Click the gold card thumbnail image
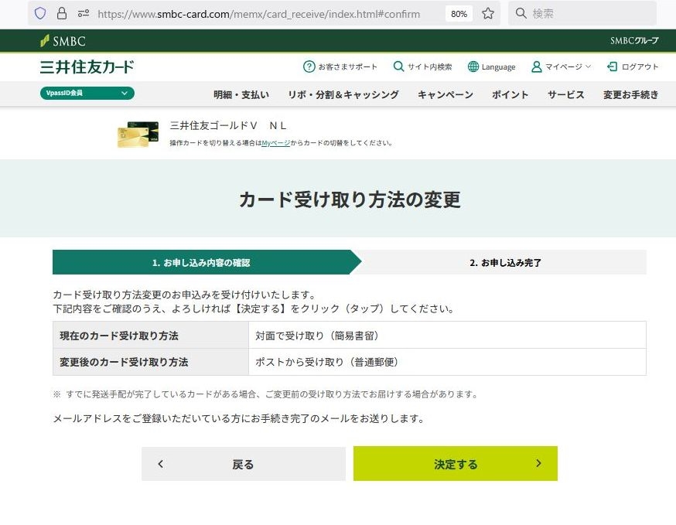This screenshot has height=525, width=676. point(138,134)
